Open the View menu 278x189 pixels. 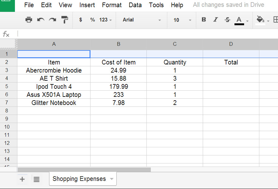coord(65,5)
